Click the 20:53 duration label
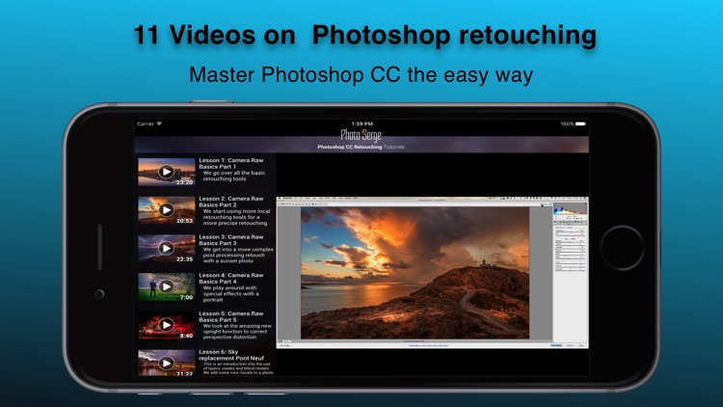This screenshot has height=407, width=723. [184, 221]
